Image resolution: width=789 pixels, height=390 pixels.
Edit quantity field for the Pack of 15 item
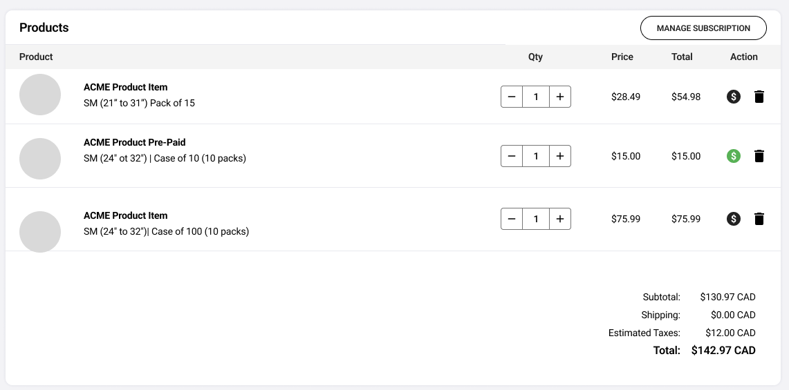[x=536, y=97]
